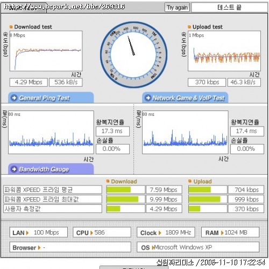Open the General Ping Test tab
This screenshot has width=269, height=269.
51,98
